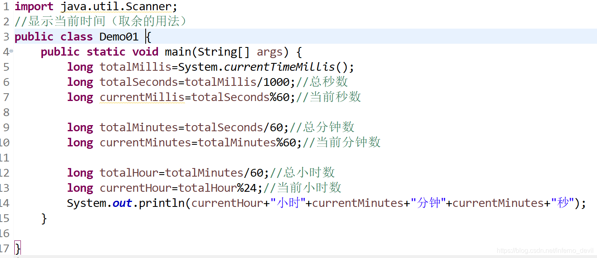
Task: Click the number '1000' on line 6
Action: tap(276, 82)
